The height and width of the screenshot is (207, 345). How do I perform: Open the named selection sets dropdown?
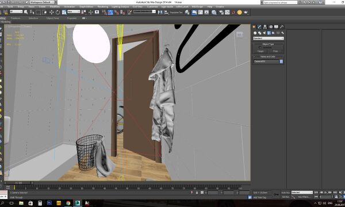click(x=144, y=11)
